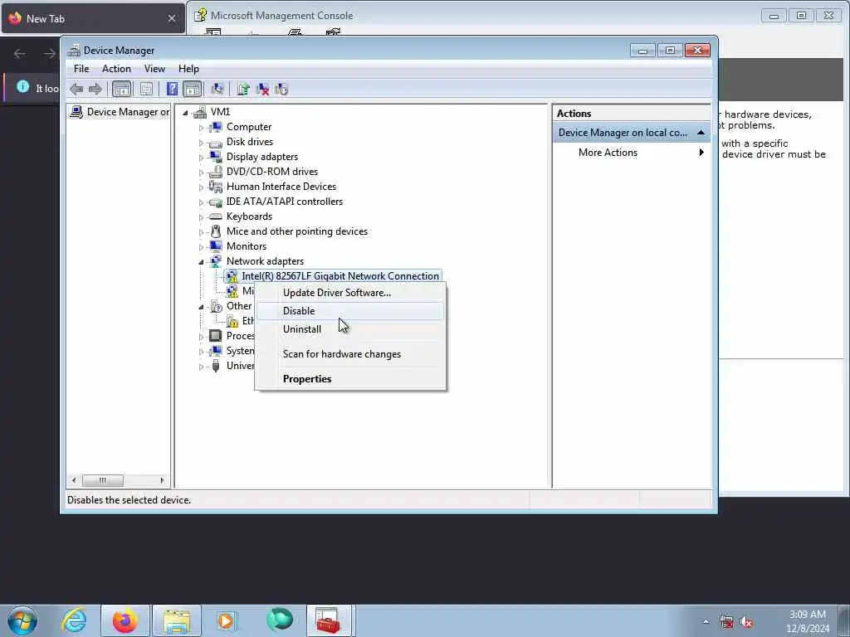
Task: Select Human Interface Devices tree item
Action: (281, 187)
